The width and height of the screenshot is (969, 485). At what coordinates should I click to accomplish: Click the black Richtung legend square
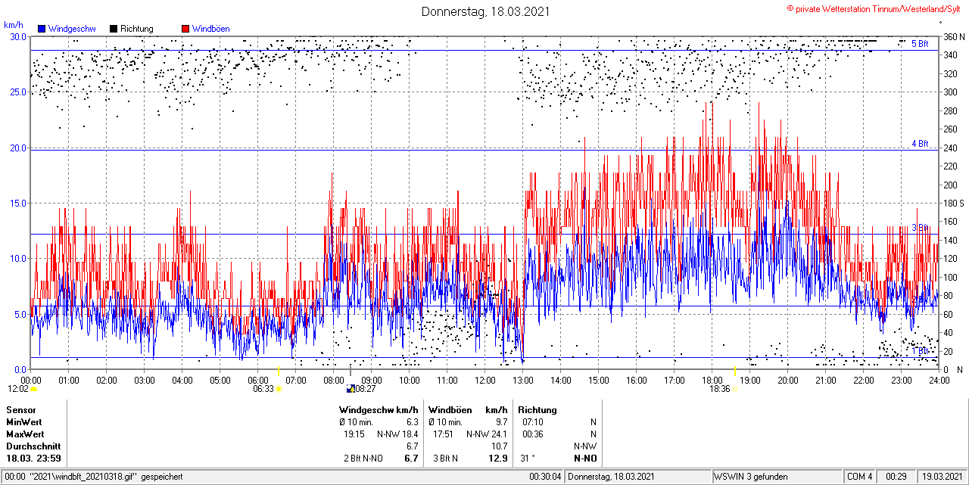[x=114, y=29]
